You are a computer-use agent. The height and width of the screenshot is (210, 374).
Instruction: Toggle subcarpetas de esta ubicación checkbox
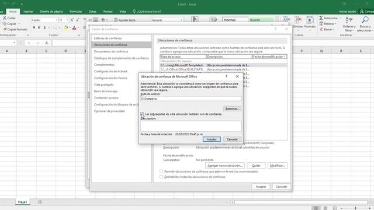point(142,114)
